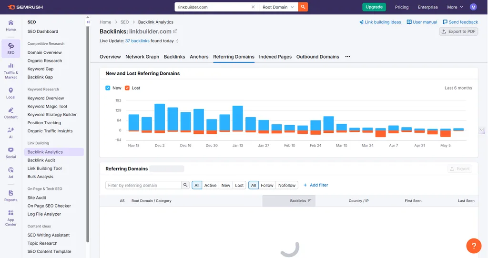Collapse the SEO menu panel
488x258 pixels.
(x=88, y=22)
